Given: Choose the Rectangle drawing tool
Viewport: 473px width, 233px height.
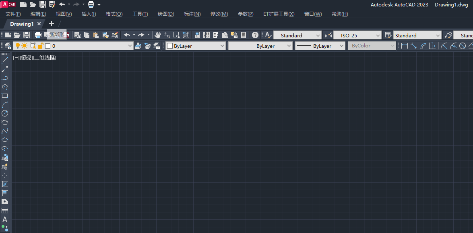Looking at the screenshot, I should (x=5, y=96).
